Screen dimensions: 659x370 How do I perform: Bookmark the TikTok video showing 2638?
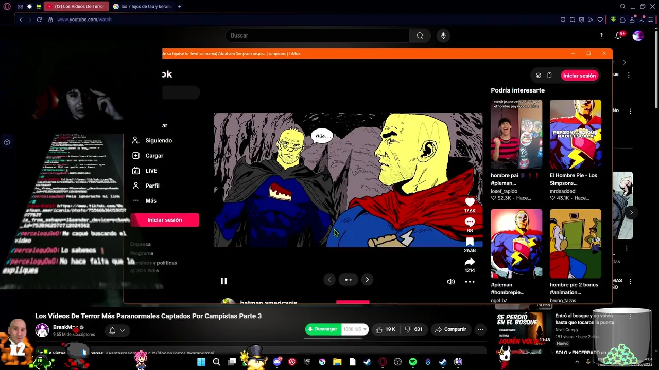(470, 242)
